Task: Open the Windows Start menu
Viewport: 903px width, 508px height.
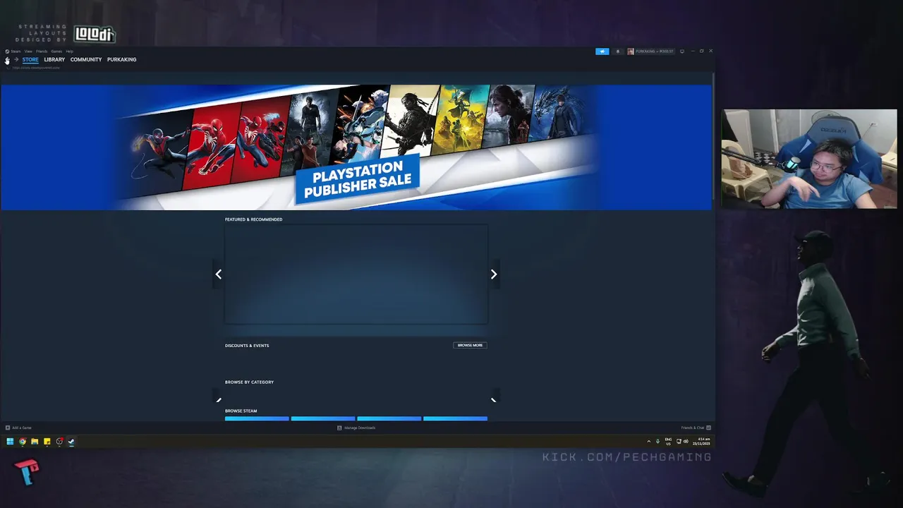Action: (10, 442)
